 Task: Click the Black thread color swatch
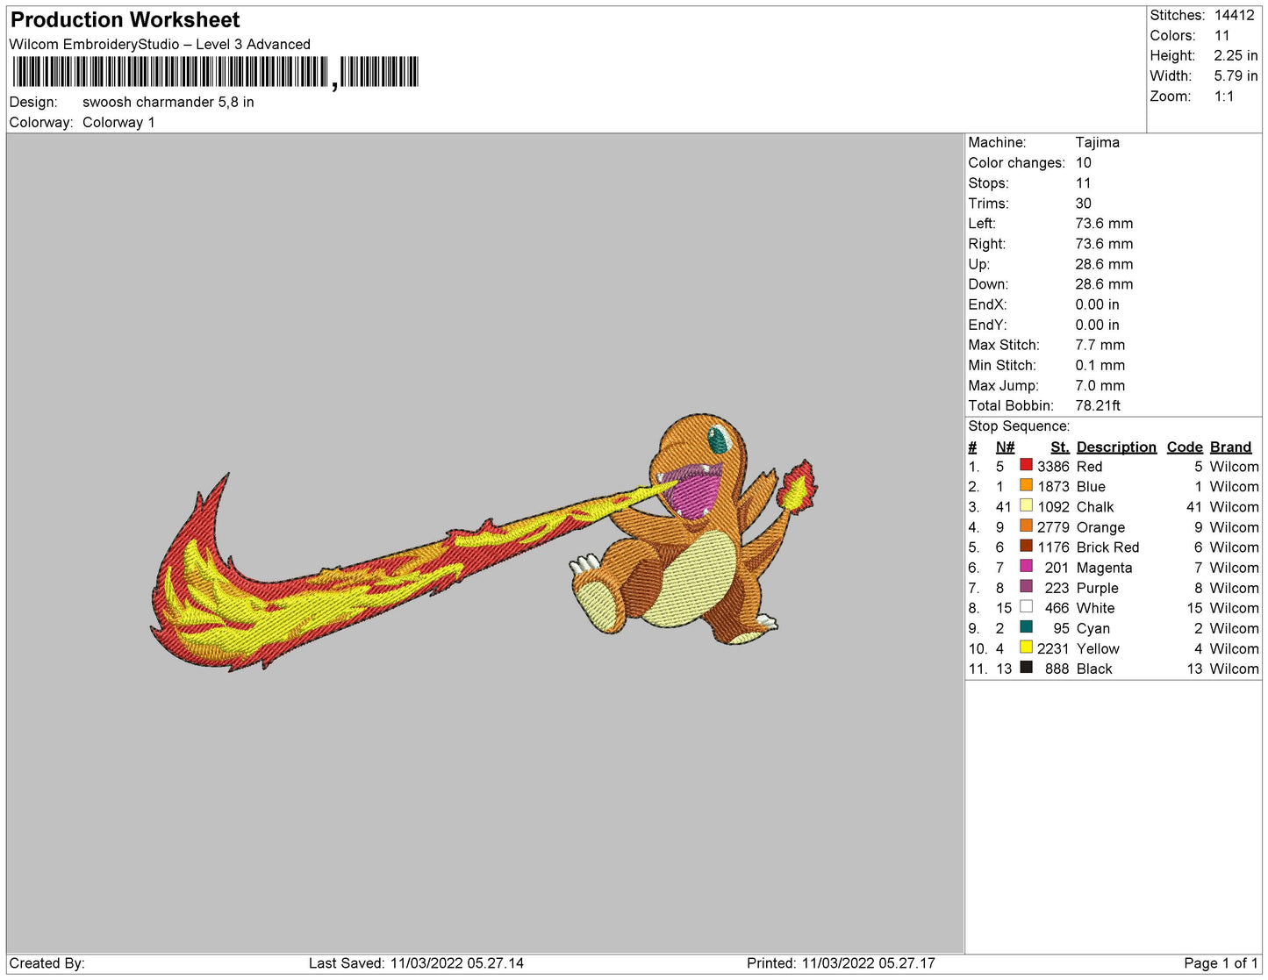coord(1026,667)
